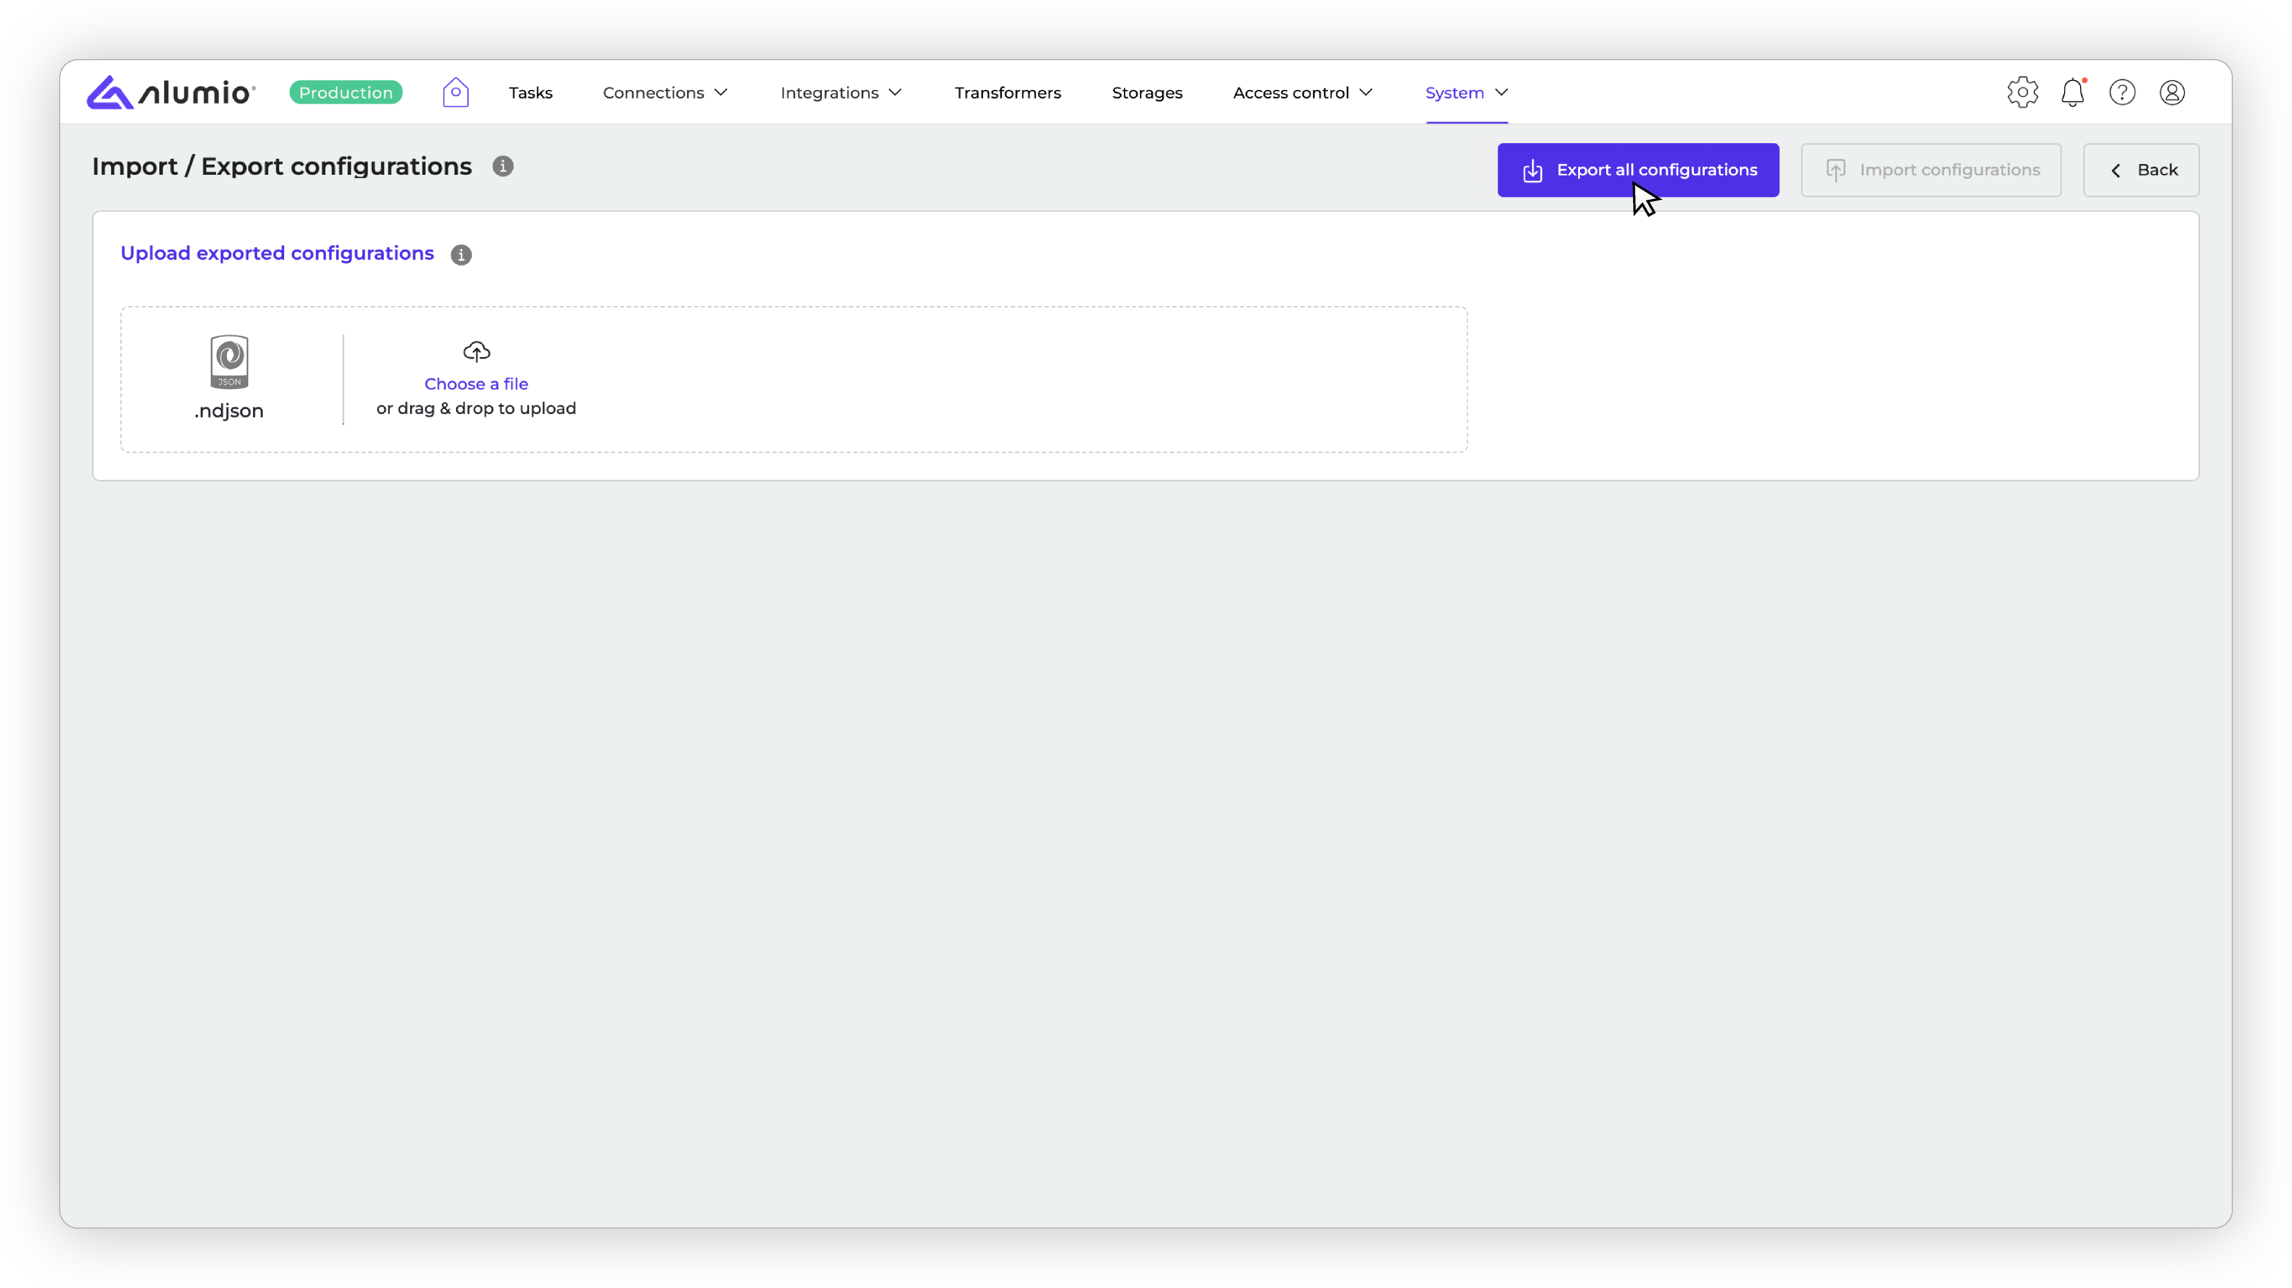Open the Transformers menu item

(x=1007, y=92)
